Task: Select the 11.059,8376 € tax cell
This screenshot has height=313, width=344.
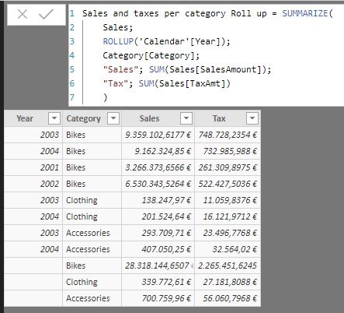Action: (228, 200)
